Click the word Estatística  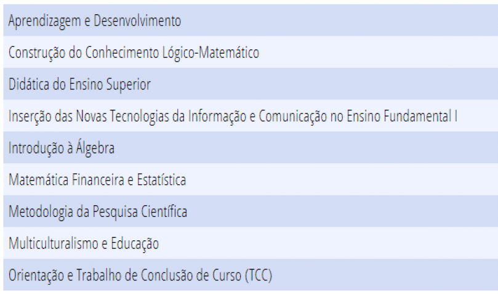(161, 179)
